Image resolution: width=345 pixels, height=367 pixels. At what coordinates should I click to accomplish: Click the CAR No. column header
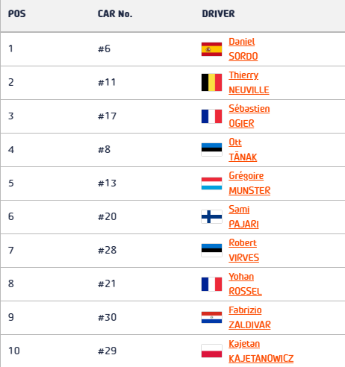pos(115,13)
